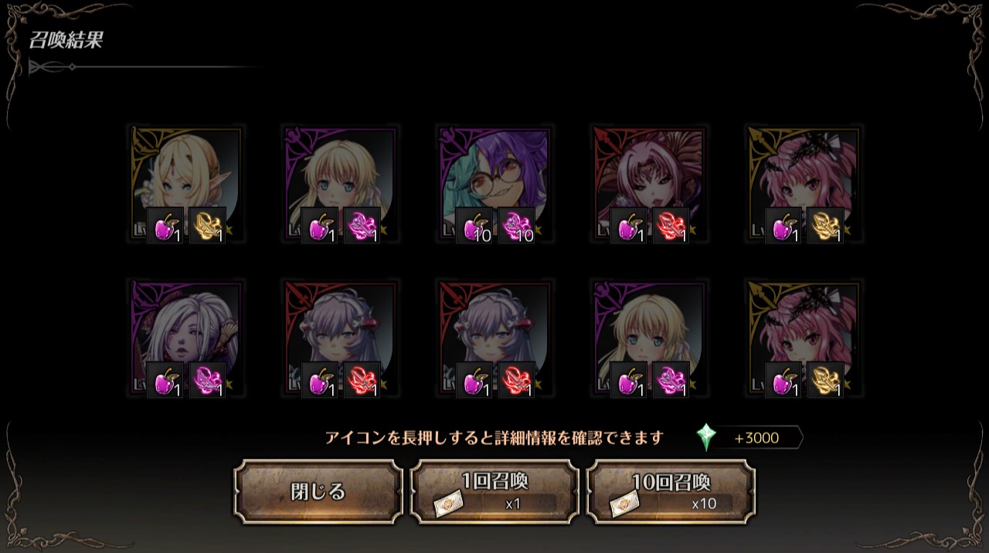Click the 1回召喚 button
The width and height of the screenshot is (989, 553).
[494, 492]
